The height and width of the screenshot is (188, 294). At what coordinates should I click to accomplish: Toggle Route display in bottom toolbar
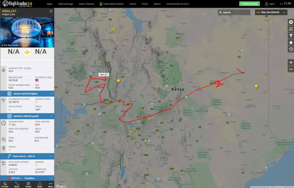[x=17, y=185]
